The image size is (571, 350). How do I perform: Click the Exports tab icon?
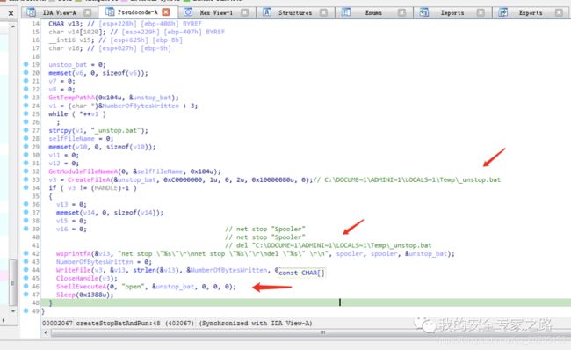tap(503, 12)
